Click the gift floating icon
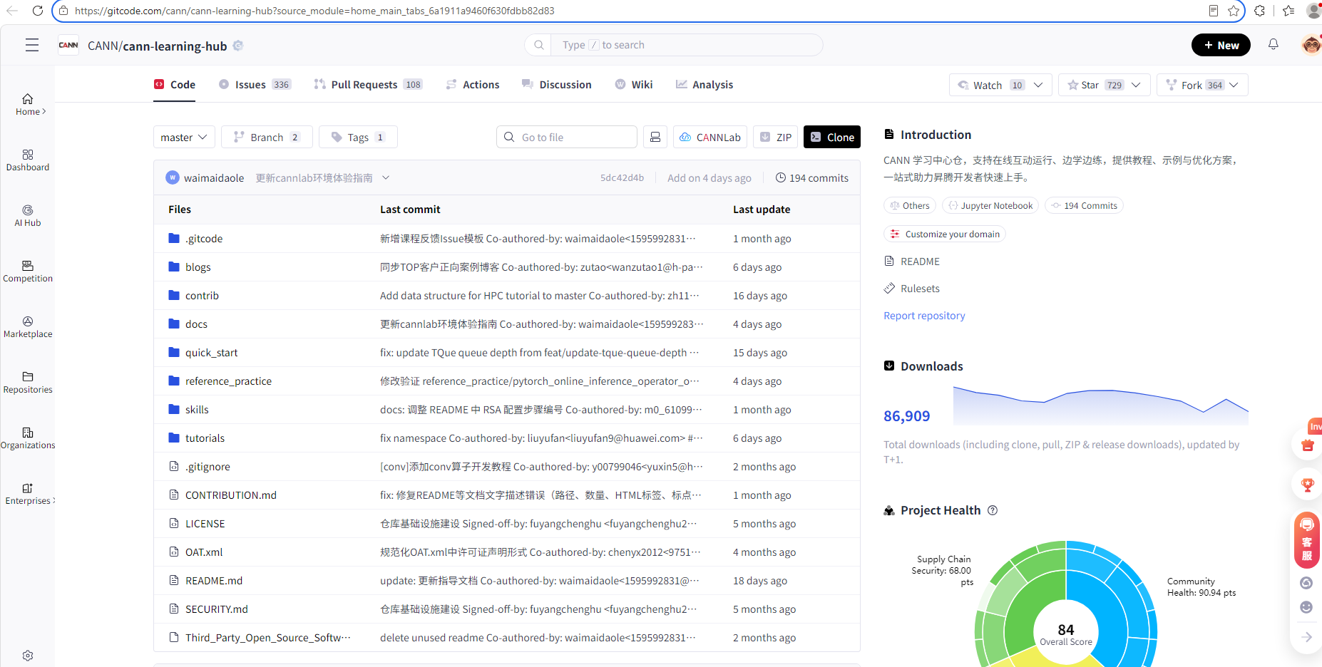 point(1307,445)
